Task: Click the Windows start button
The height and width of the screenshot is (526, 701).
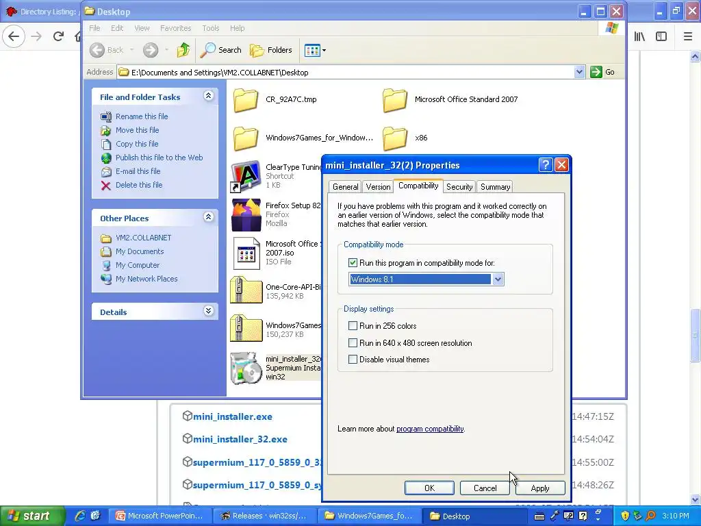Action: pyautogui.click(x=31, y=516)
